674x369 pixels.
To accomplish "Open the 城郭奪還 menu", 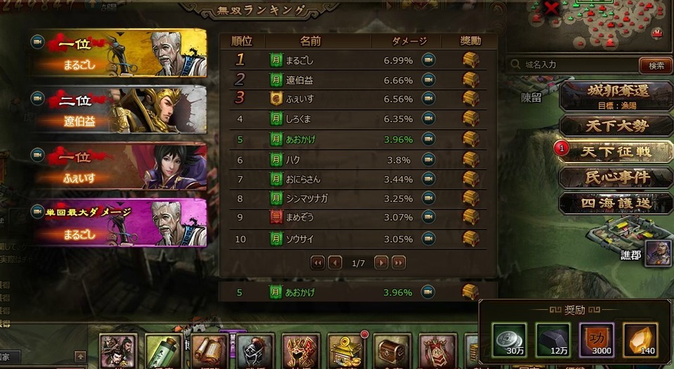I will coord(618,96).
